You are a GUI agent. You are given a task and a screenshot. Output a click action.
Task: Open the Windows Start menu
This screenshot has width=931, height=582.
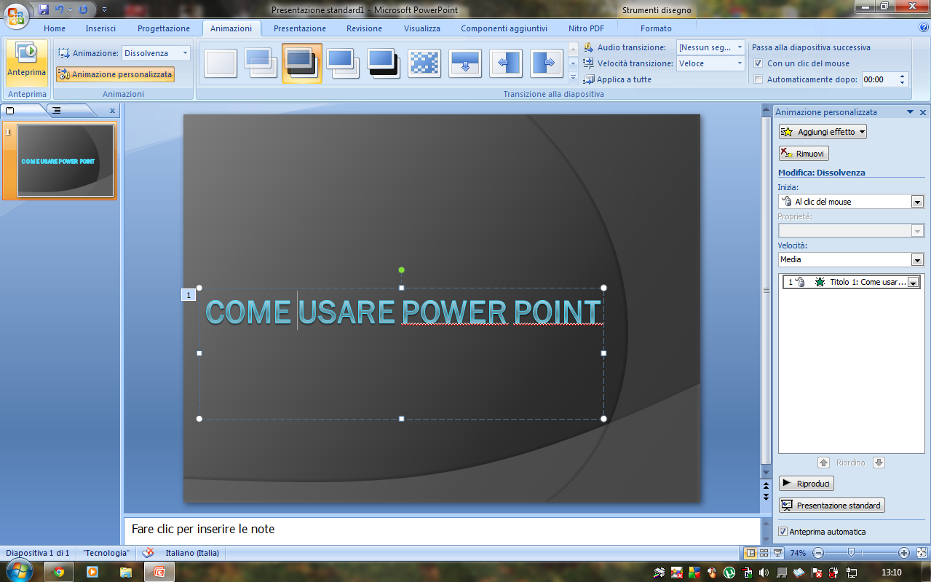[x=20, y=571]
